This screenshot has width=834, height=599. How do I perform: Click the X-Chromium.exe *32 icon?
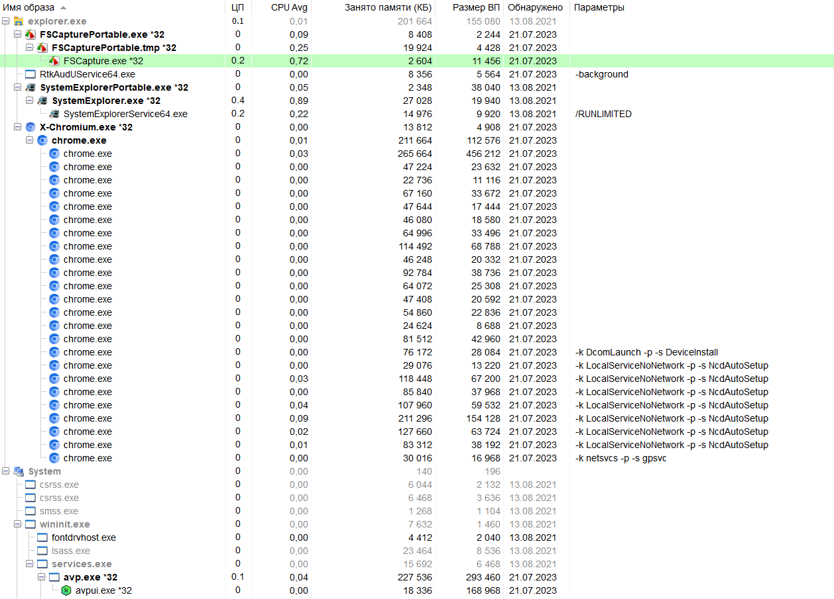coord(30,127)
